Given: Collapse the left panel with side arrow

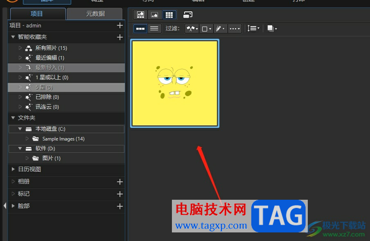Looking at the screenshot, I should coord(5,205).
